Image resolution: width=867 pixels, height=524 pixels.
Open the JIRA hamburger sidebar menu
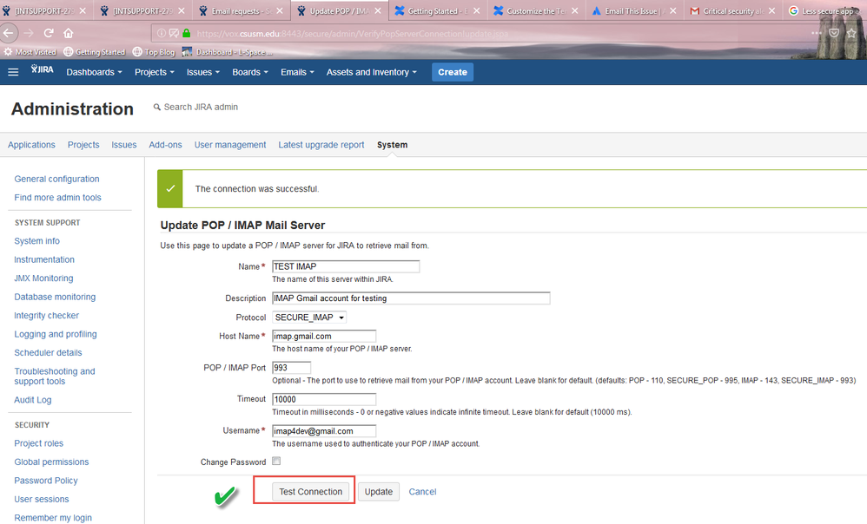(13, 72)
